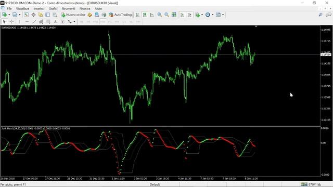This screenshot has width=333, height=187.
Task: Open the Data Window crosshair-circle icon
Action: click(33, 15)
